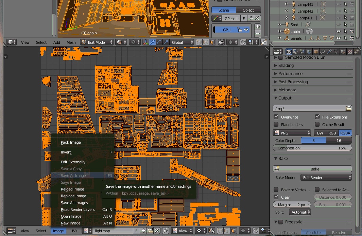
Task: Select RGB color mode button
Action: pos(332,133)
